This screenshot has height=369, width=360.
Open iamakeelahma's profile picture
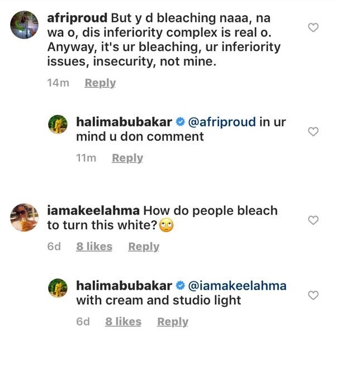[x=25, y=217]
